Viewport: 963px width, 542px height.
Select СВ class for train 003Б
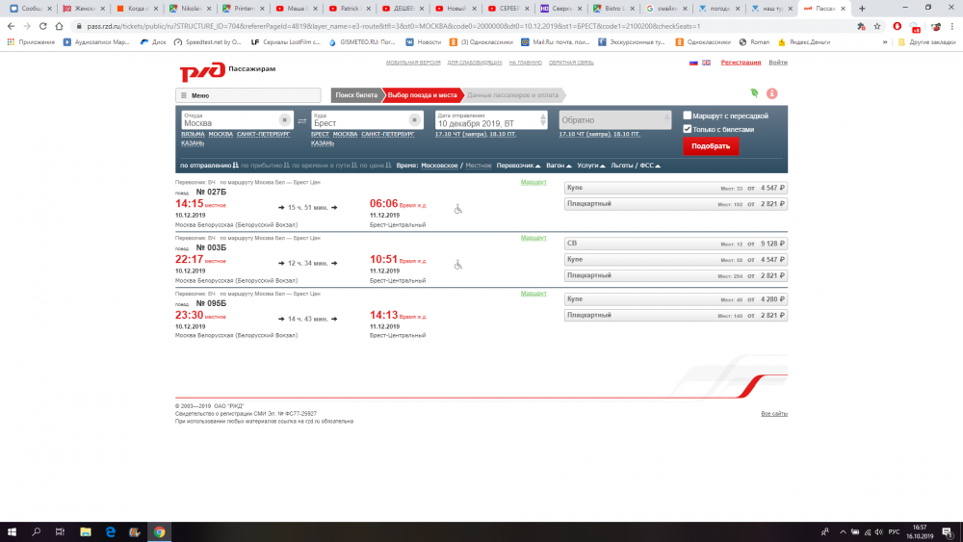[x=675, y=244]
